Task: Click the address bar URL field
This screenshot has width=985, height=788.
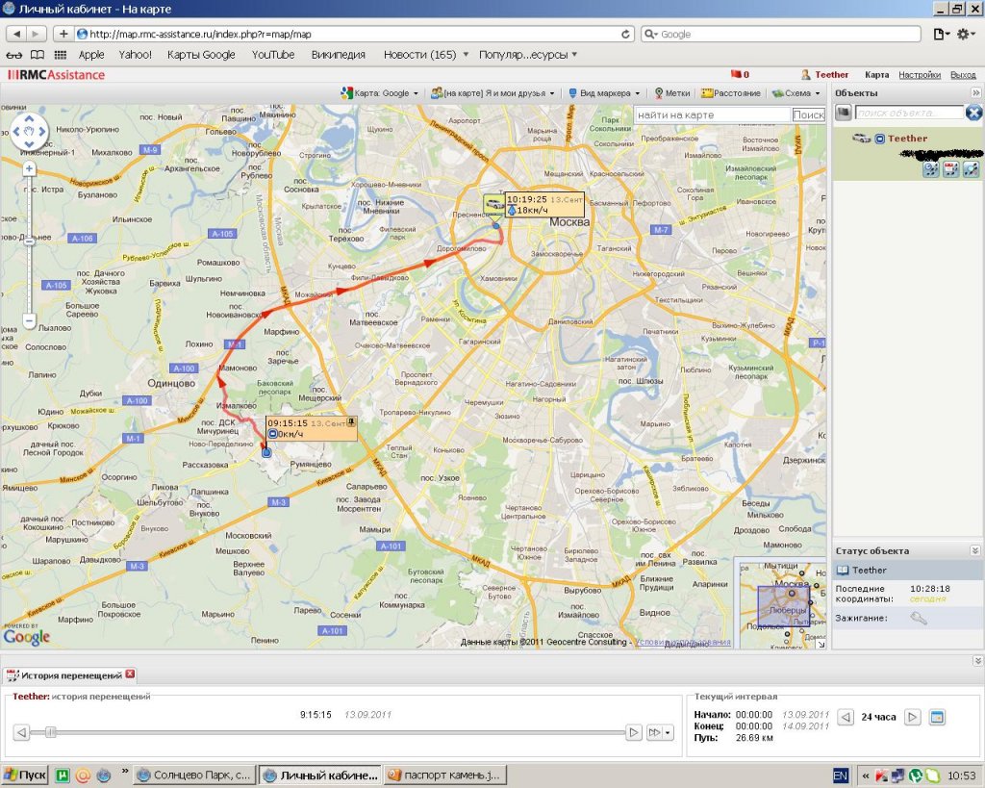Action: [352, 34]
